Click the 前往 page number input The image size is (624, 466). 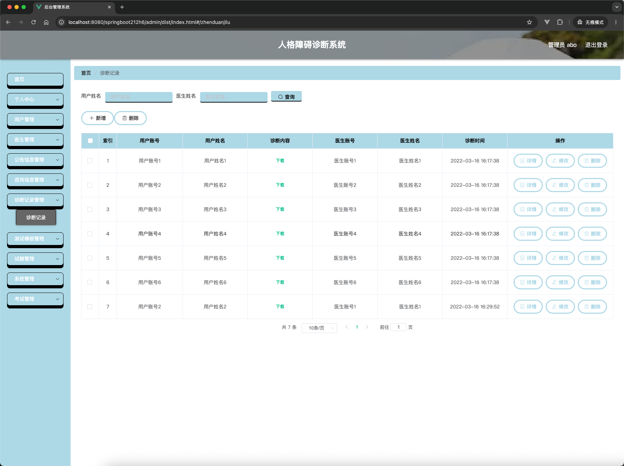pyautogui.click(x=398, y=327)
